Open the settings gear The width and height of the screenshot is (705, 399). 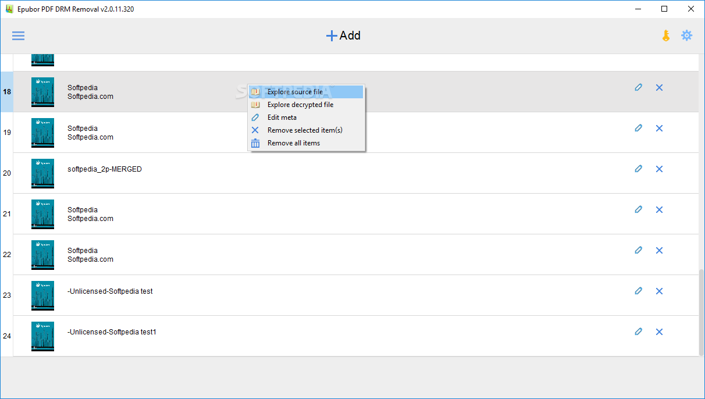pyautogui.click(x=687, y=35)
